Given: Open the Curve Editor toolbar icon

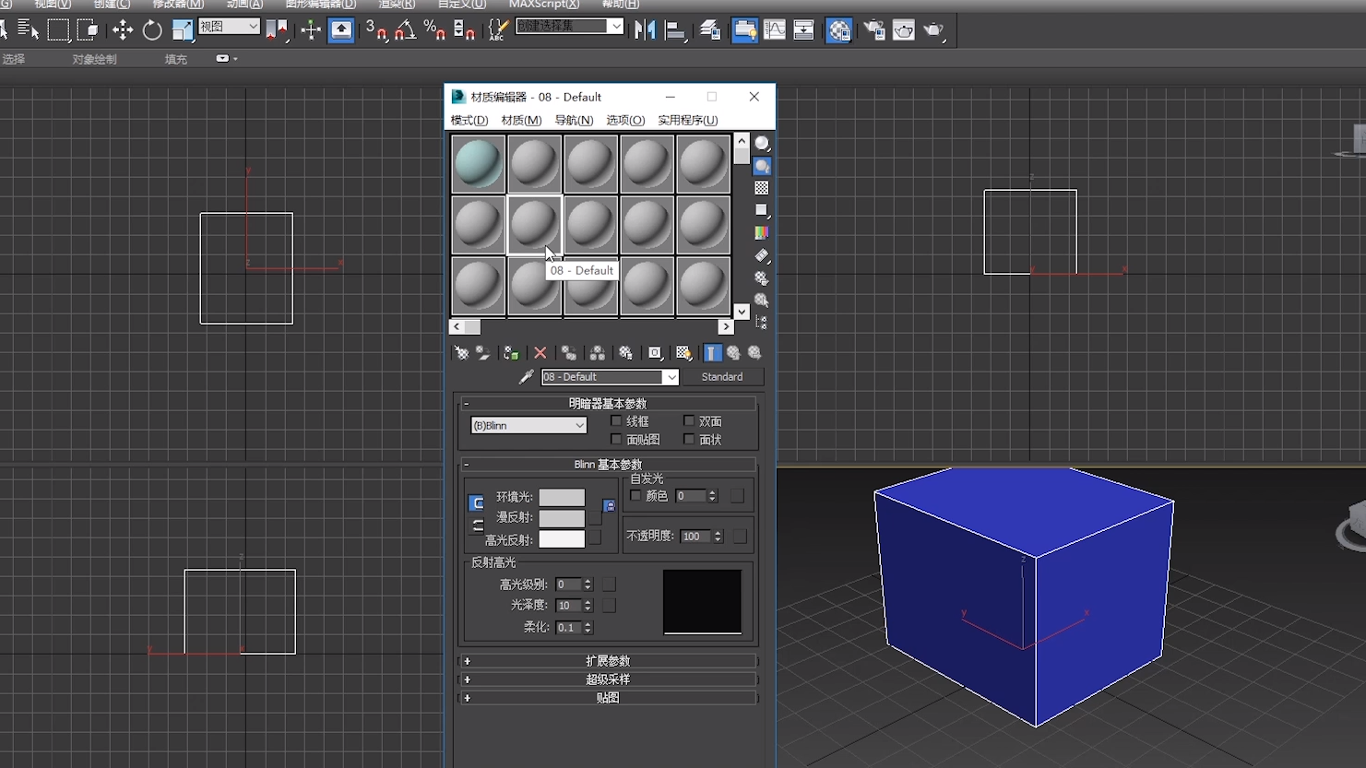Looking at the screenshot, I should (775, 30).
